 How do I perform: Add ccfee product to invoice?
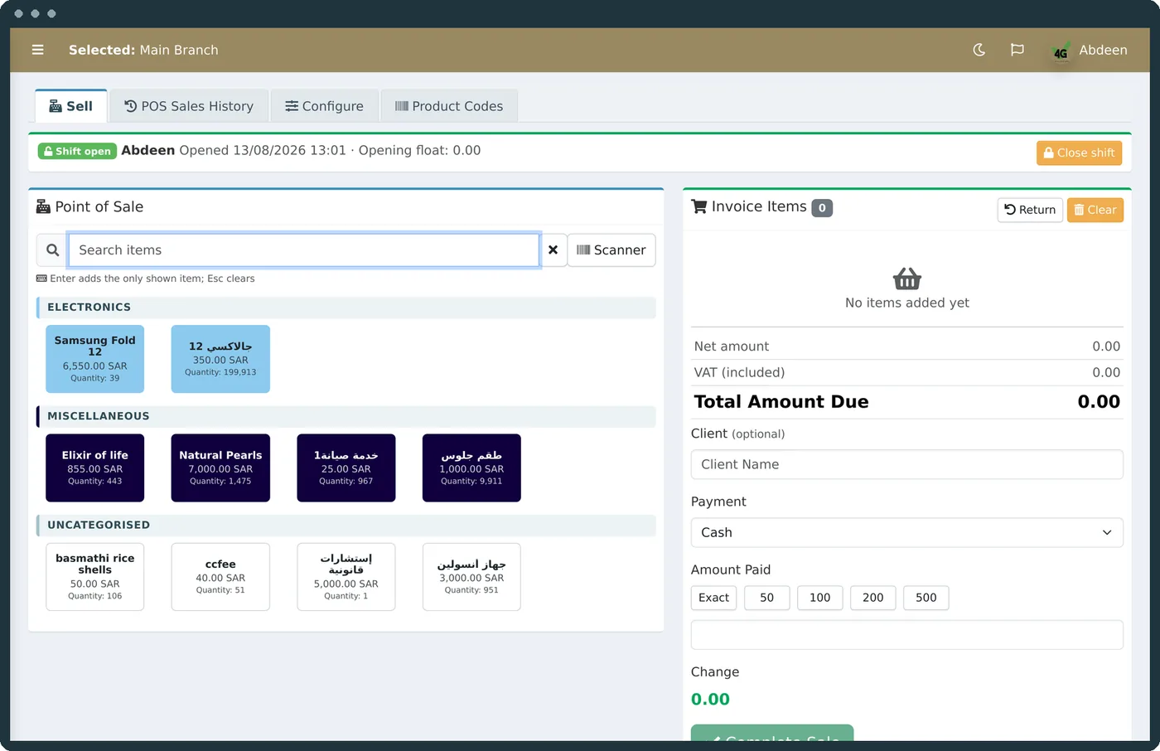pos(220,577)
